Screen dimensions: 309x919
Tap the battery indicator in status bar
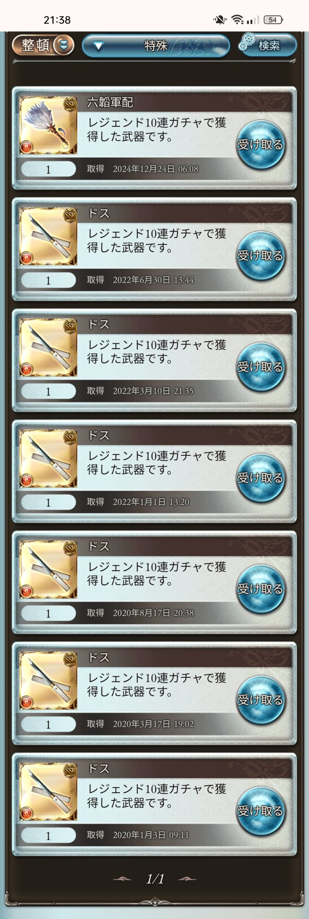click(x=273, y=20)
